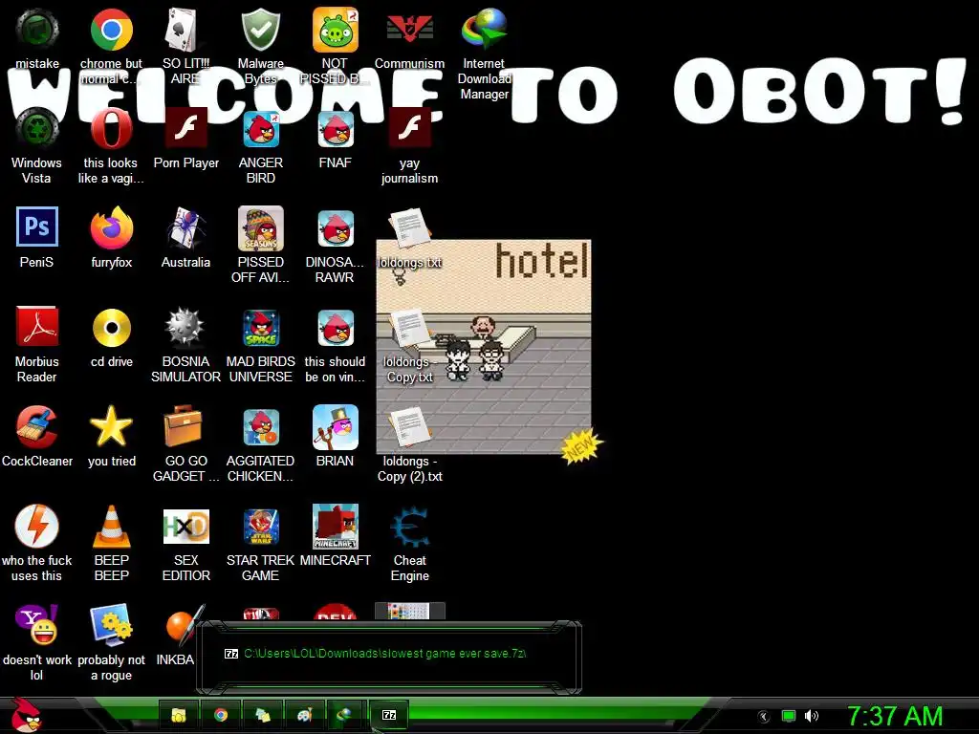The image size is (979, 734).
Task: Open the 'loldongs - Copy.txt' file
Action: (x=409, y=328)
